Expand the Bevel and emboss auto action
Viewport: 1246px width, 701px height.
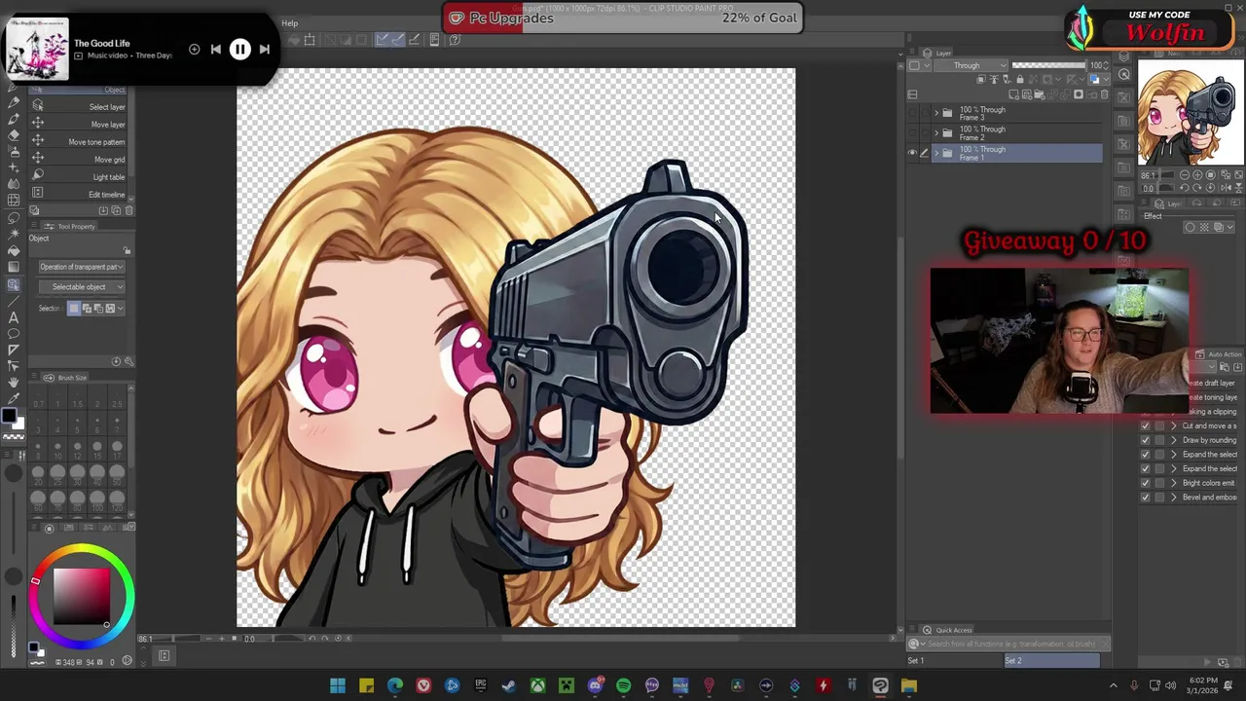click(x=1173, y=498)
